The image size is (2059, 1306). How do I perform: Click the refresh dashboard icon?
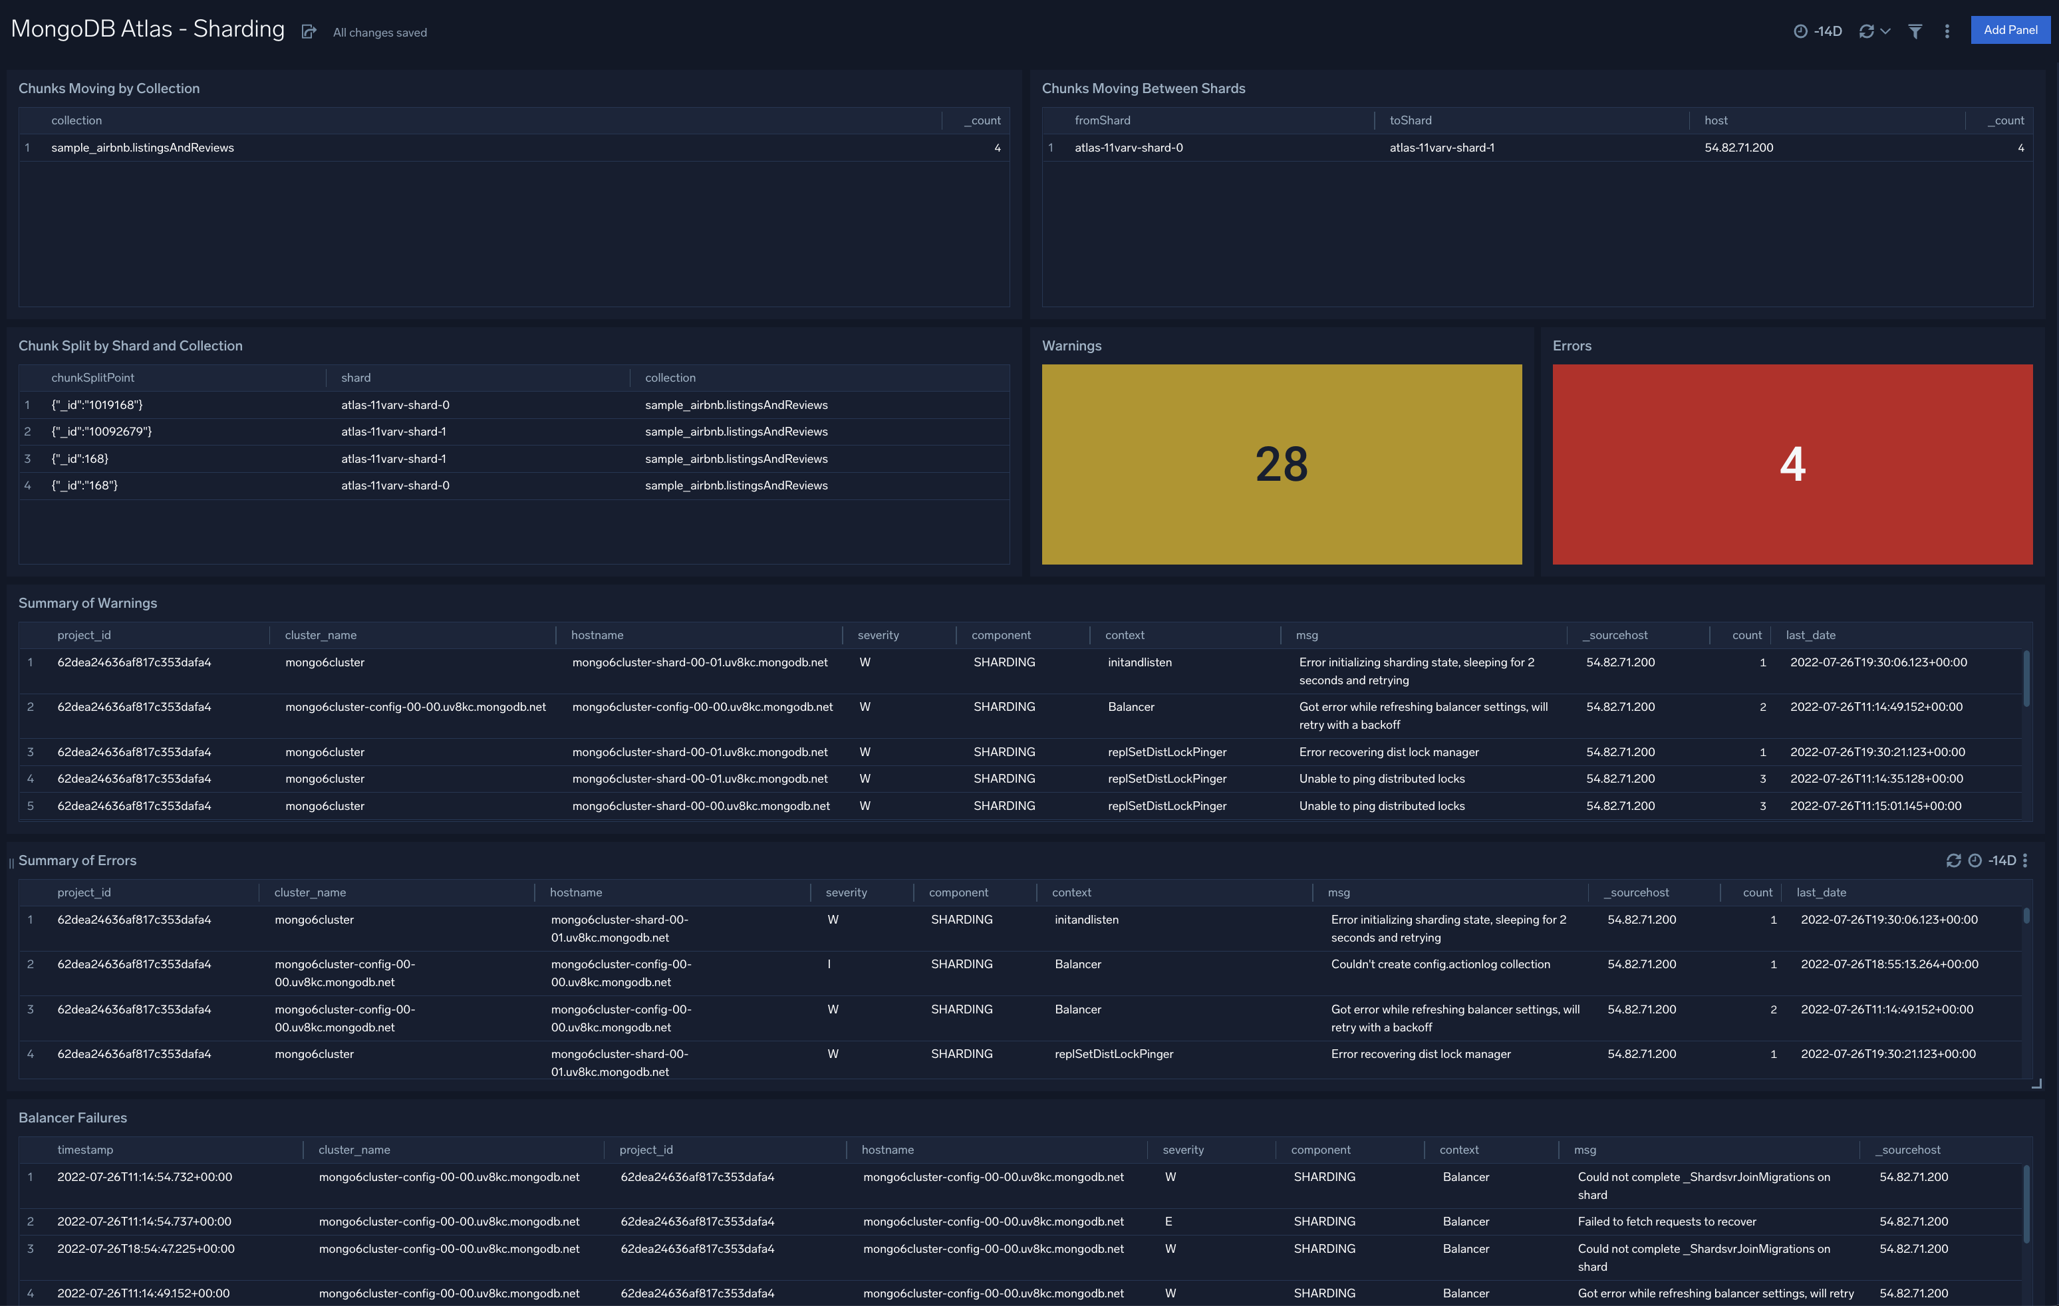(x=1865, y=30)
